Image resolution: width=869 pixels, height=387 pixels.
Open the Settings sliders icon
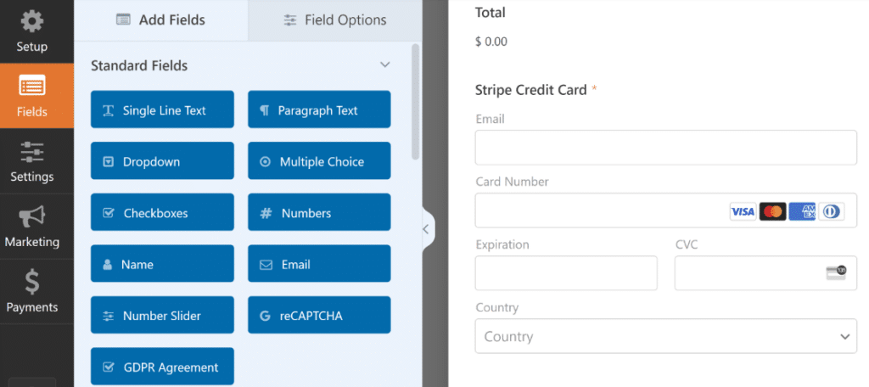click(32, 152)
